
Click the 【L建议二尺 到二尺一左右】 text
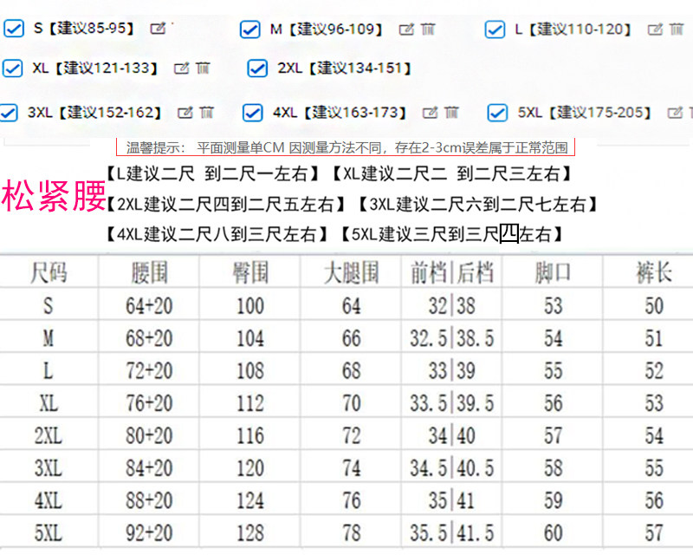212,174
